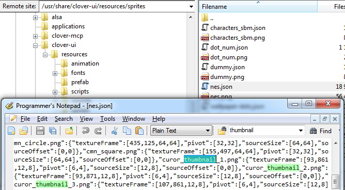
Task: Click the applications folder icon
Action: point(44,26)
